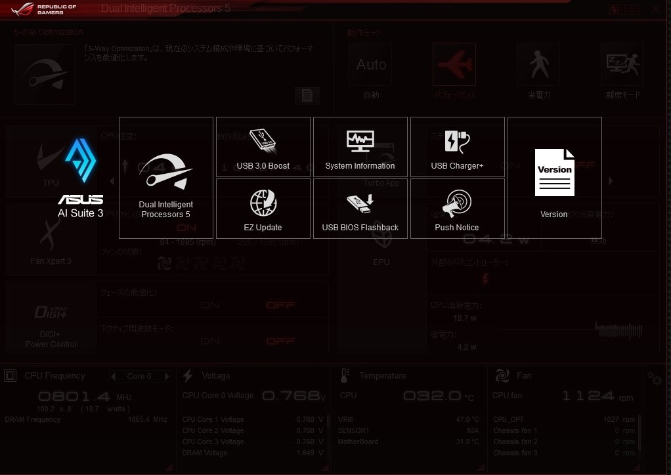Click the 'SENSOR1' temperature row

[408, 430]
